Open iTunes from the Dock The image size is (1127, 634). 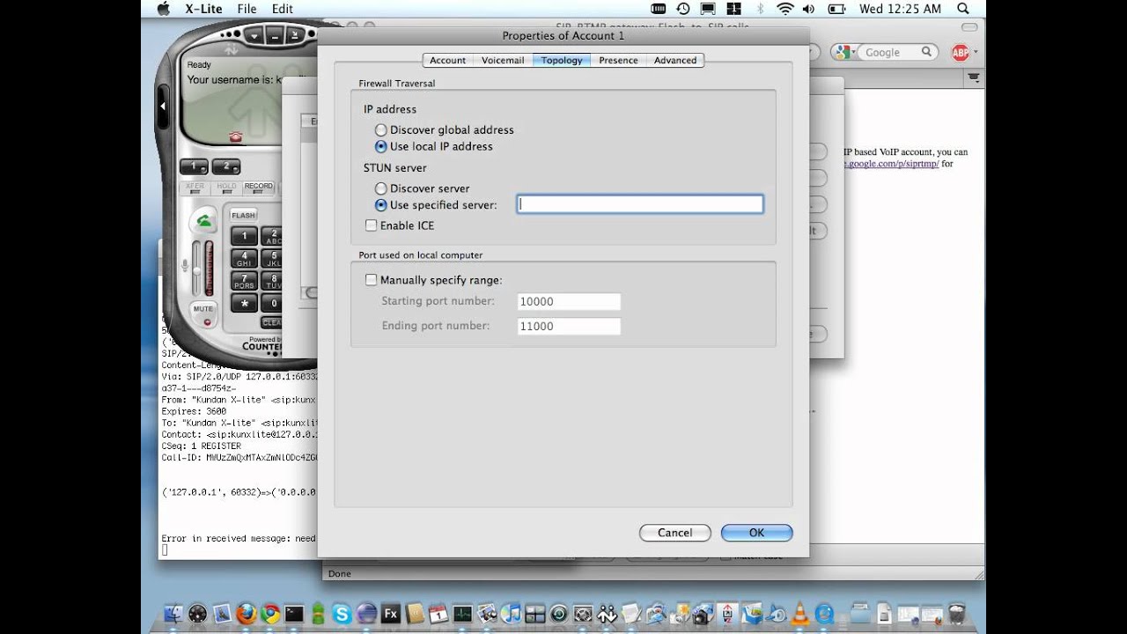tap(511, 614)
